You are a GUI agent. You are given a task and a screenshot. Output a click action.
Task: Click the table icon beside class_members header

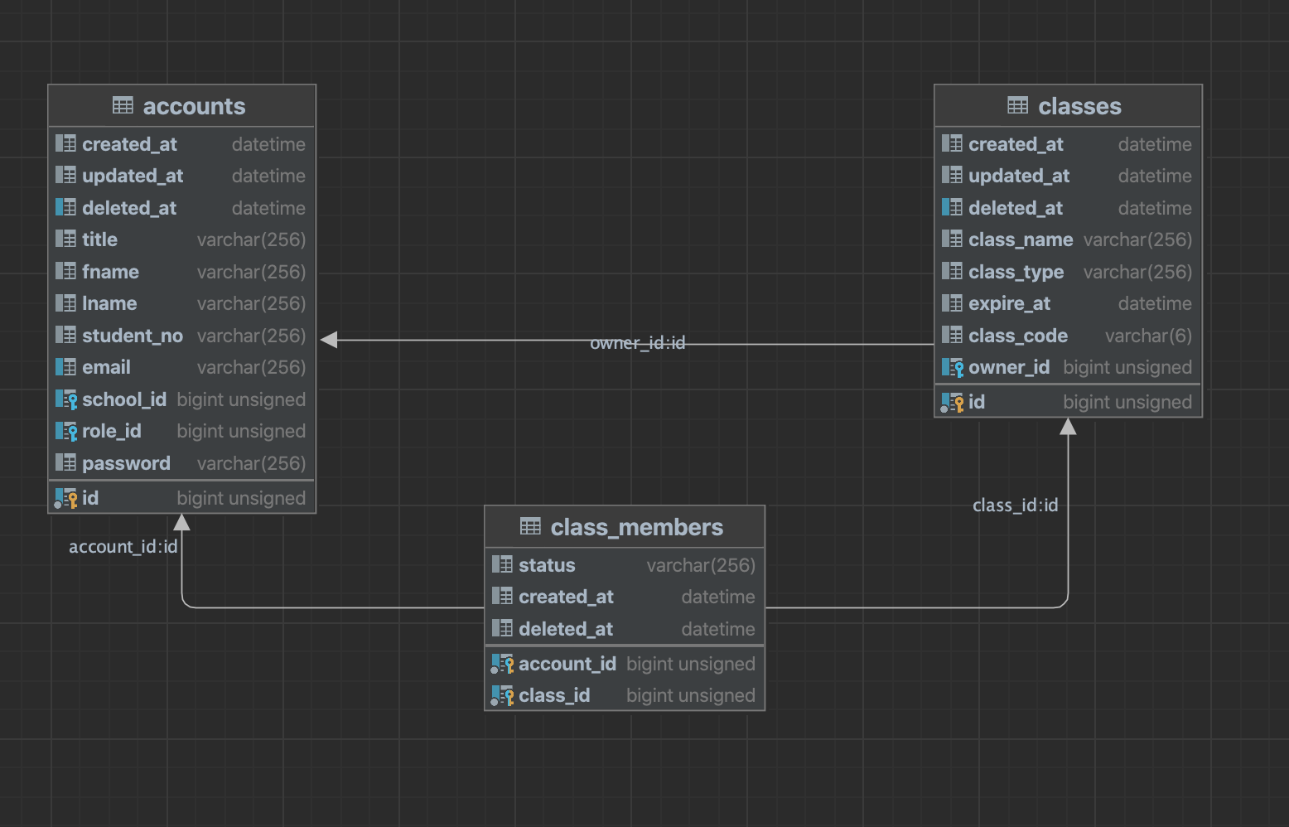530,527
